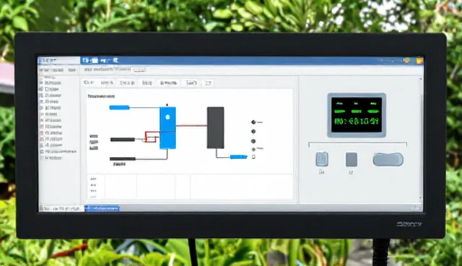Toggle the topmost black circle indicator beside diagram
This screenshot has height=266, width=462.
tap(253, 122)
